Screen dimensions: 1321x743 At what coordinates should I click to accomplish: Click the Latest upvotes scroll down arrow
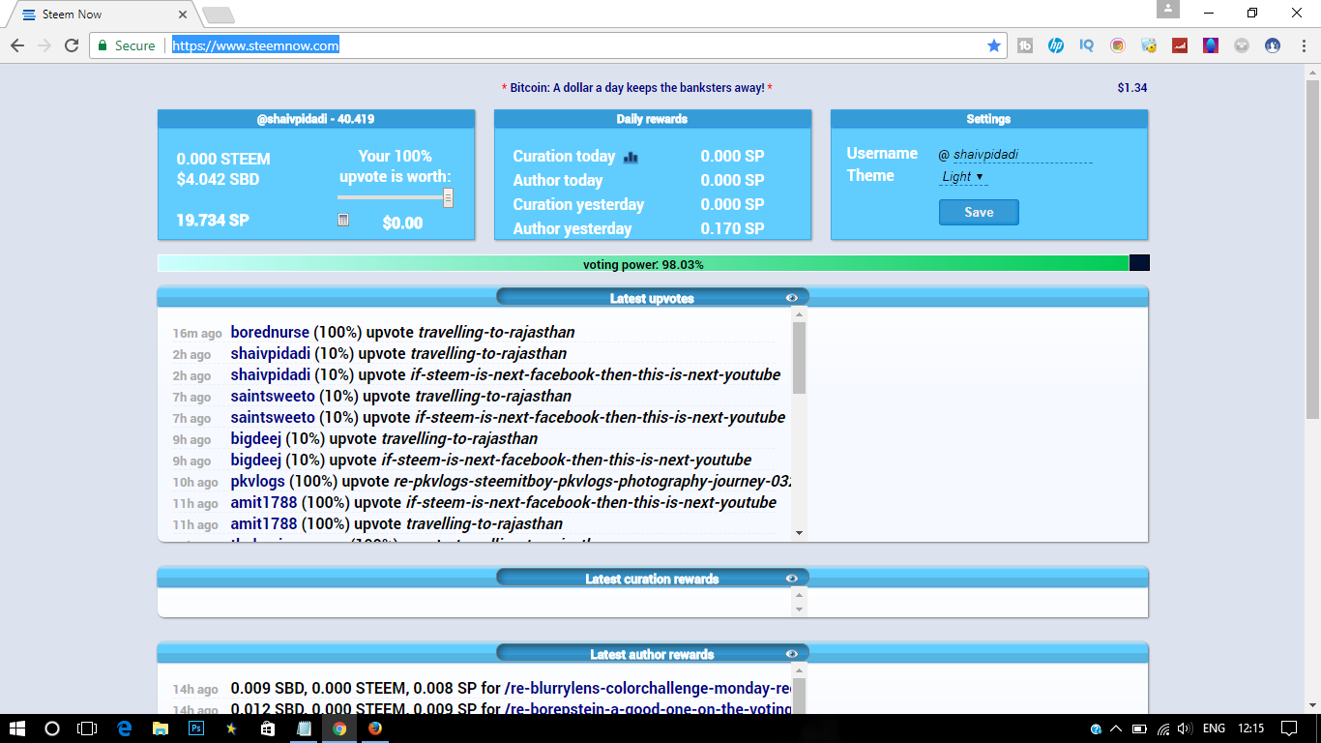tap(799, 533)
